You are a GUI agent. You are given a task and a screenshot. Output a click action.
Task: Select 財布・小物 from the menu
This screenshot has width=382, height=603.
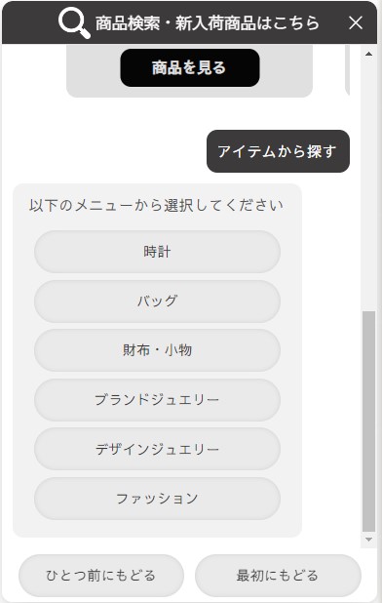[157, 350]
